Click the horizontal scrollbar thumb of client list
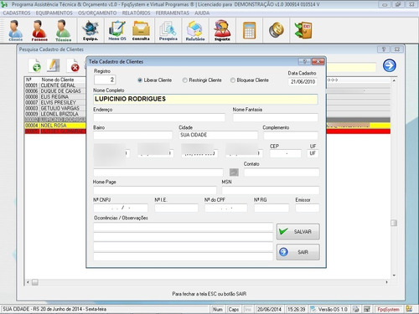 click(35, 282)
